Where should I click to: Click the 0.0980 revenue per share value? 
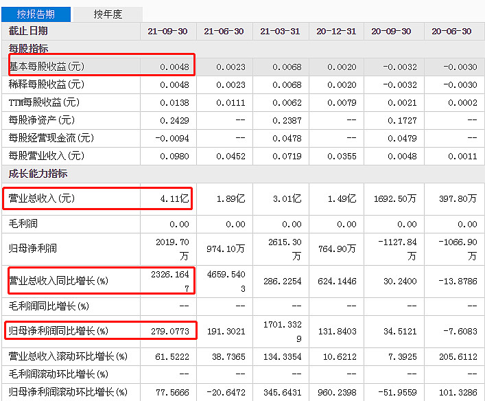[174, 156]
